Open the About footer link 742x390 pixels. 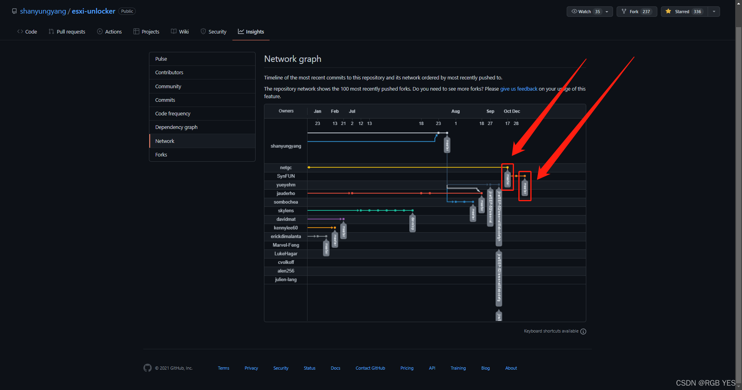(511, 368)
